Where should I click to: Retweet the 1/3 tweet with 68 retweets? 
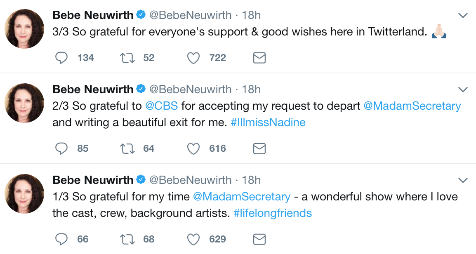pyautogui.click(x=127, y=239)
